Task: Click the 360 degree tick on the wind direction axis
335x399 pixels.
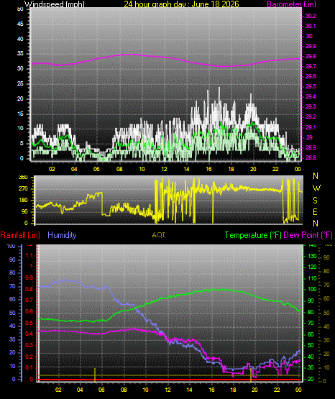Action: [23, 178]
